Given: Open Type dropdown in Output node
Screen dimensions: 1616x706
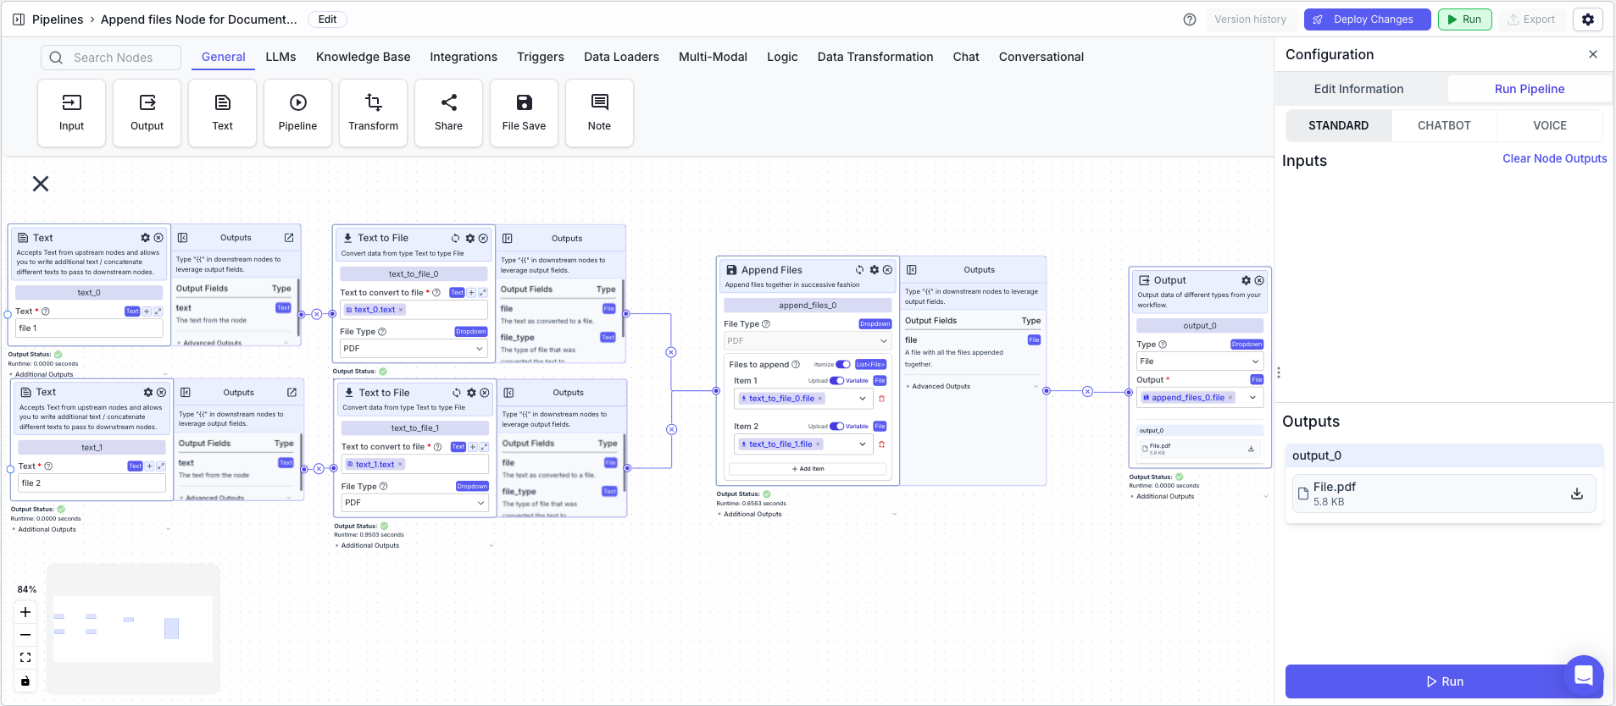Looking at the screenshot, I should coord(1199,361).
